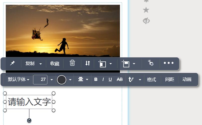Open the dropdown arrow next to 复制
202x125 pixels.
(x=41, y=64)
